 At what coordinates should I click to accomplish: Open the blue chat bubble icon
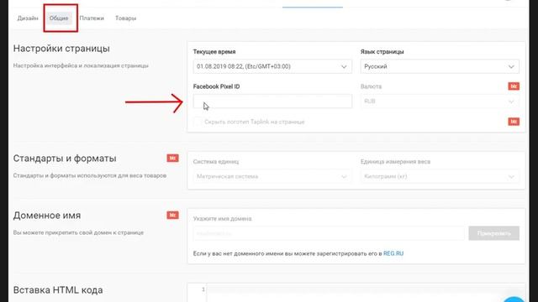click(514, 299)
